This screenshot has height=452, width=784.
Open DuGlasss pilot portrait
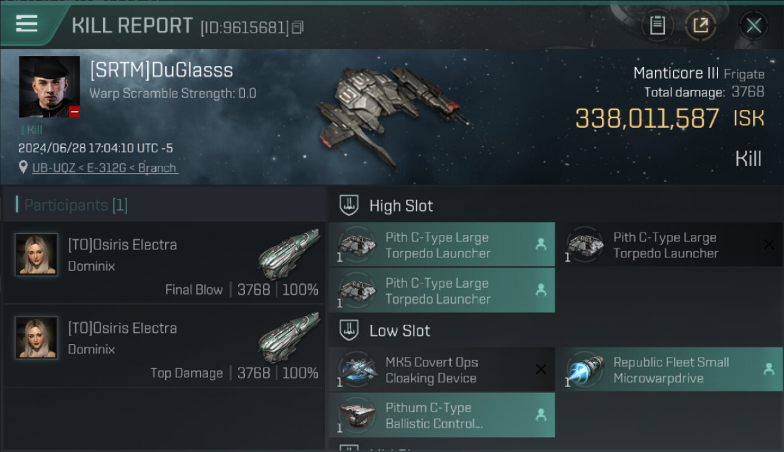pyautogui.click(x=49, y=87)
